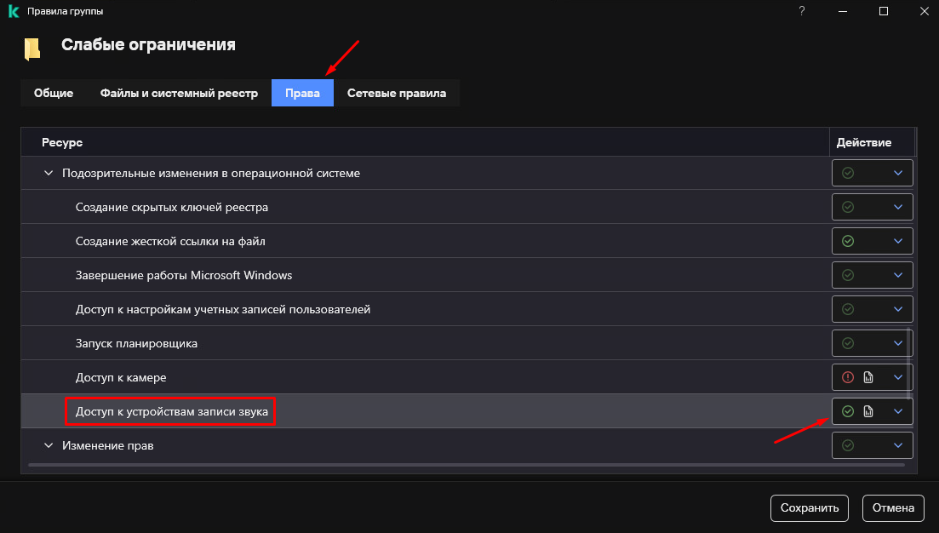Collapse suspicious operating system changes group
Image resolution: width=939 pixels, height=533 pixels.
coord(49,173)
